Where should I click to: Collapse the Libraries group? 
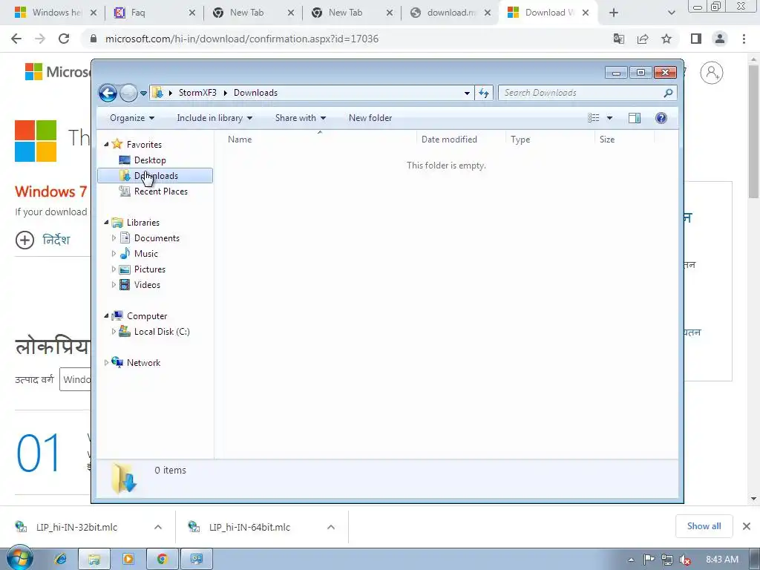[x=107, y=223]
